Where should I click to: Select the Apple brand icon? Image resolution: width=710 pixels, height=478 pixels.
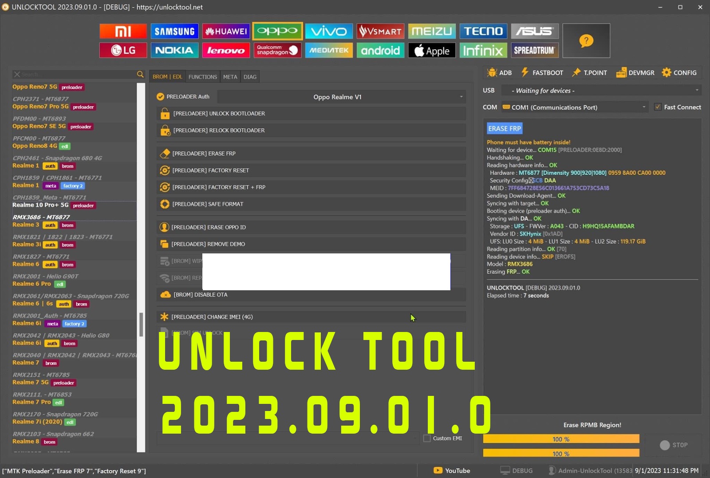point(432,50)
